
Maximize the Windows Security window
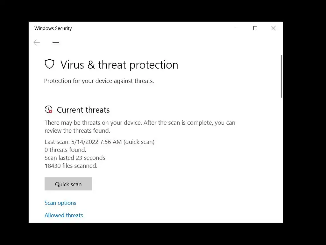[255, 28]
